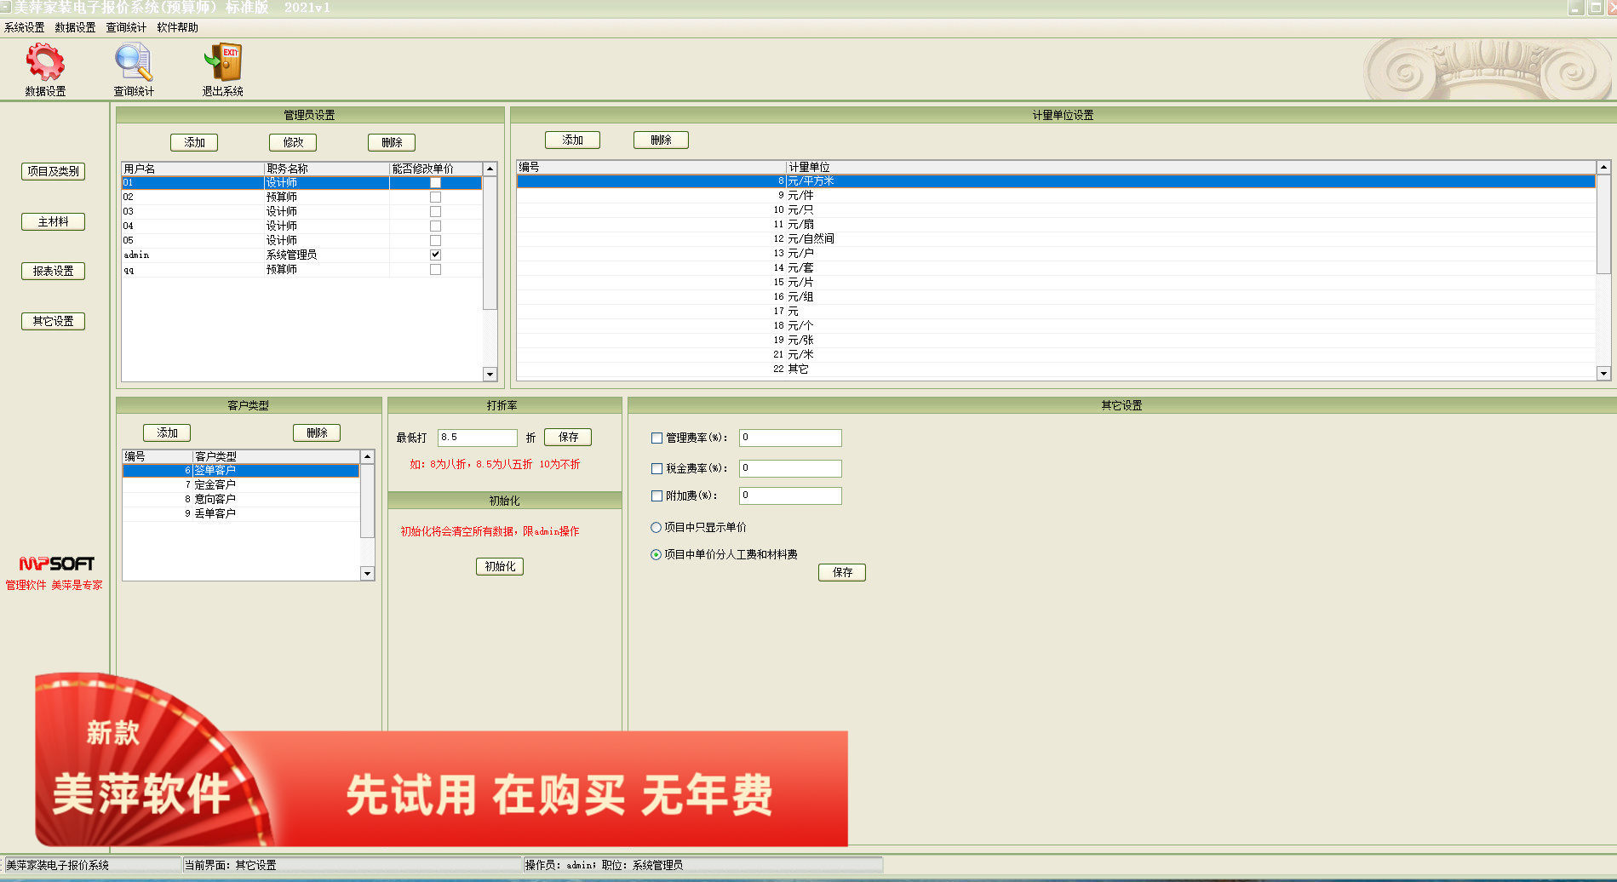
Task: Go to 项目及类别 in the sidebar
Action: (x=53, y=171)
